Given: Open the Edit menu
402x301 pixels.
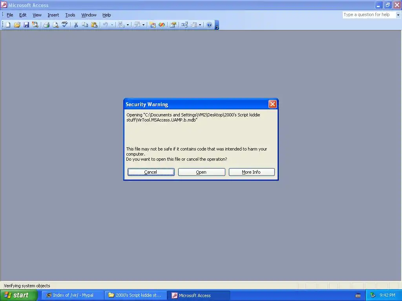Looking at the screenshot, I should (x=23, y=15).
